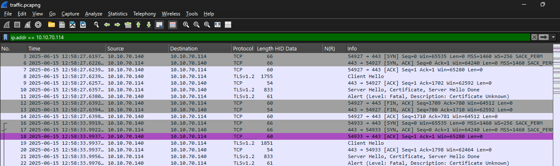560x166 pixels.
Task: Restart the current capture
Action: click(28, 25)
